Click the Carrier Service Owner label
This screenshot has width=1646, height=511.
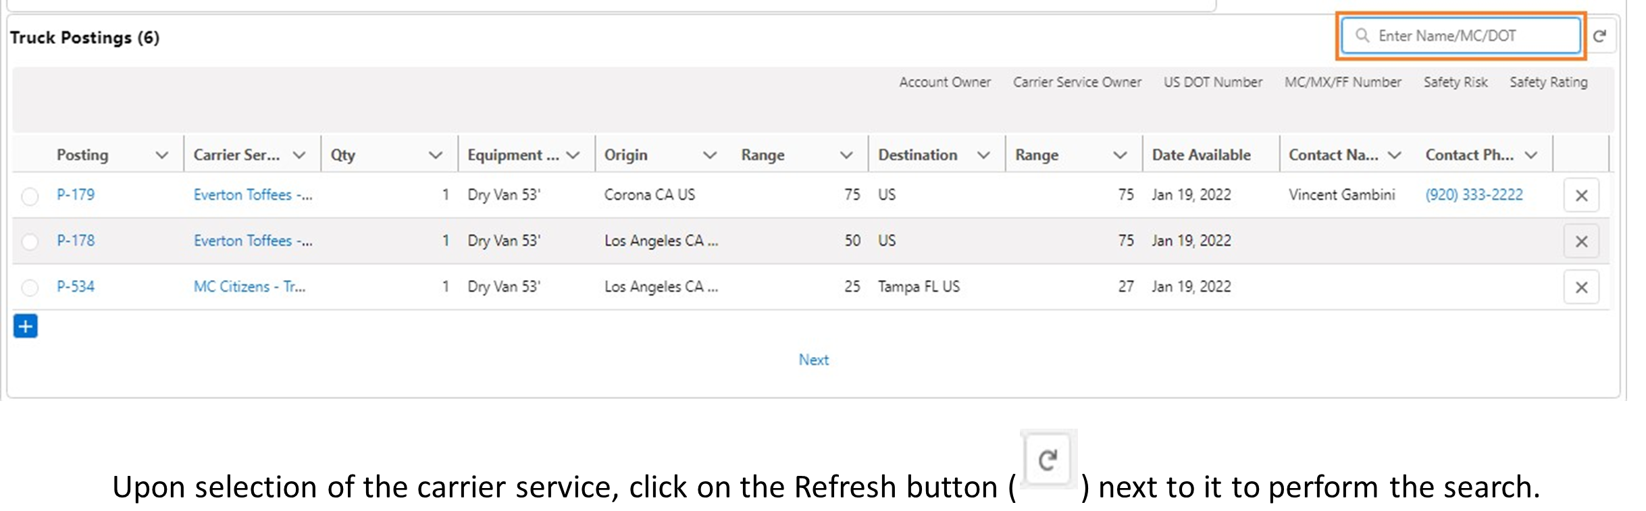pyautogui.click(x=1077, y=82)
